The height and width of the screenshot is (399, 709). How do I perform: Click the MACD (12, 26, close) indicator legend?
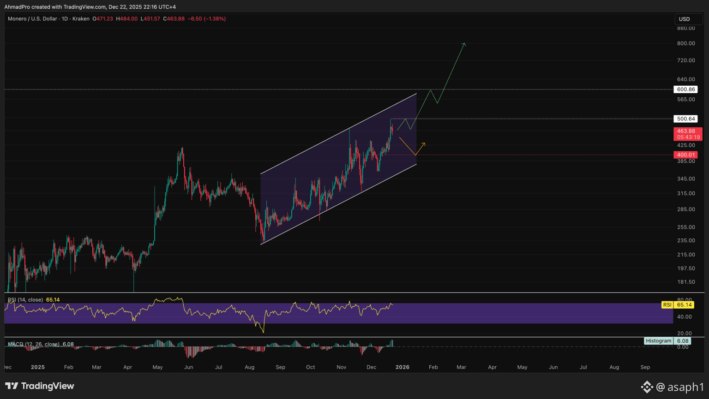[x=33, y=344]
